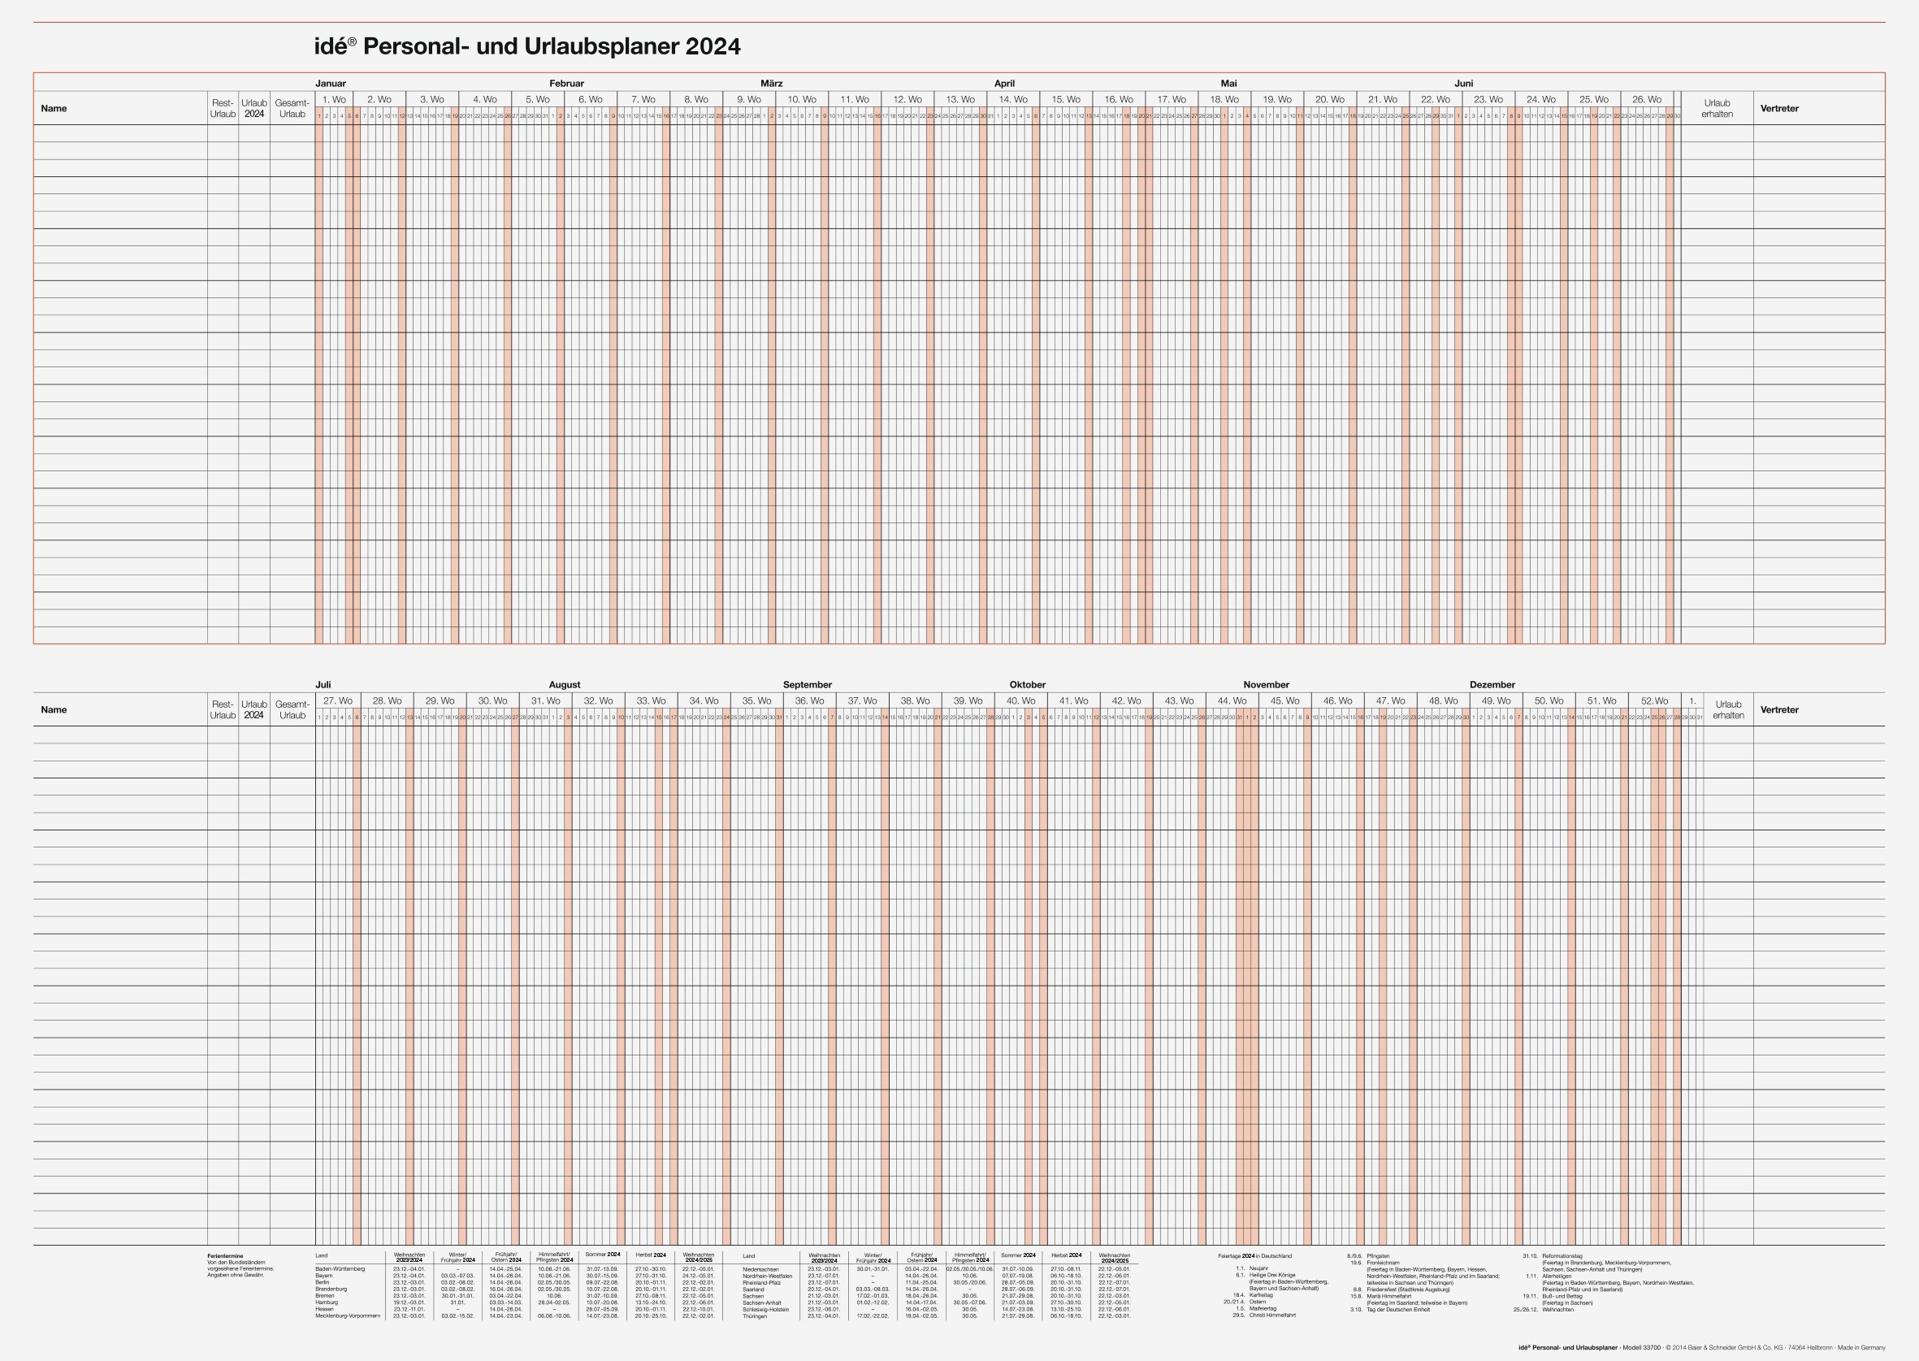
Task: Click the top Rest-Urlaub column header
Action: 222,109
